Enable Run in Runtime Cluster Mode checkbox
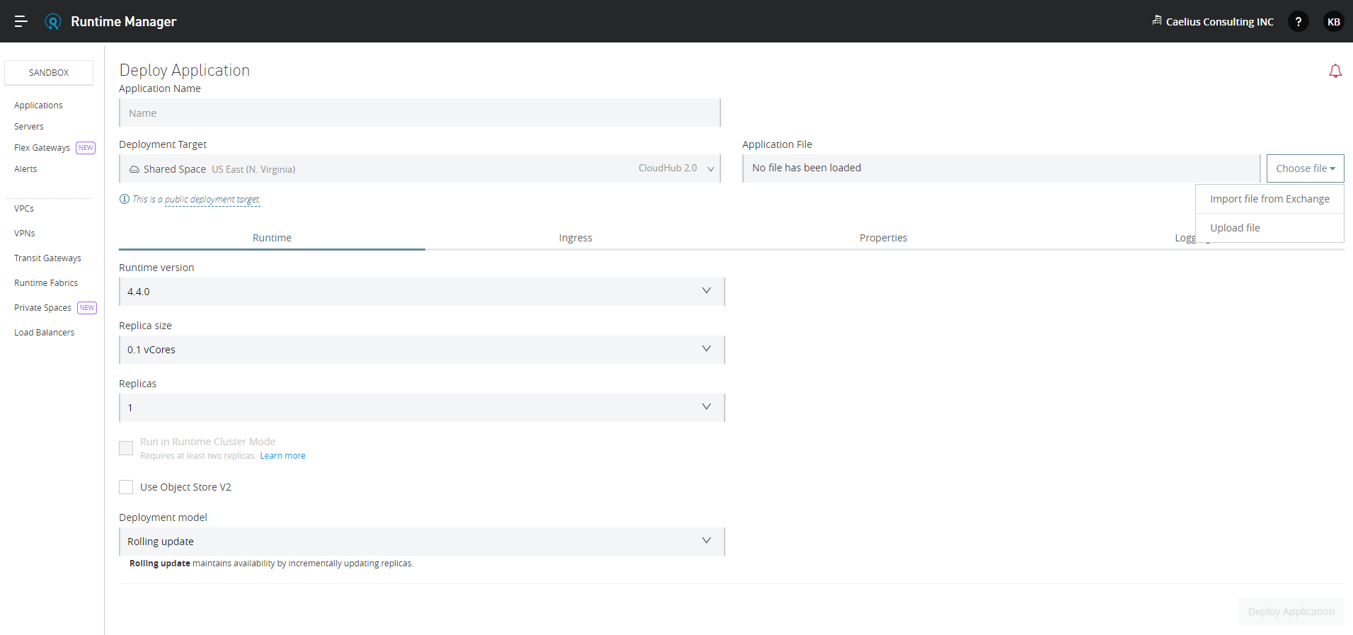 tap(126, 448)
